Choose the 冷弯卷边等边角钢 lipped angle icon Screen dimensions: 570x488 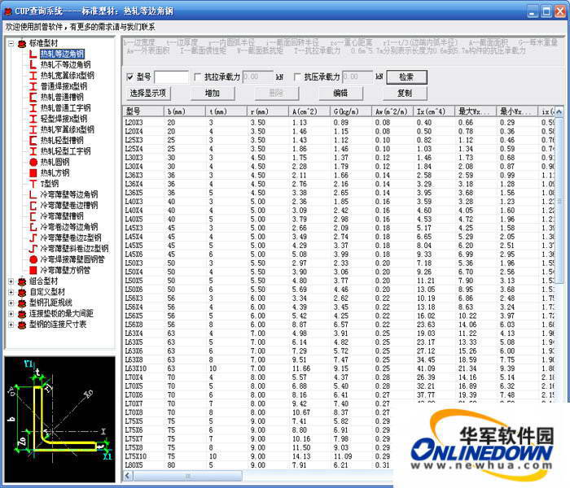click(x=33, y=227)
